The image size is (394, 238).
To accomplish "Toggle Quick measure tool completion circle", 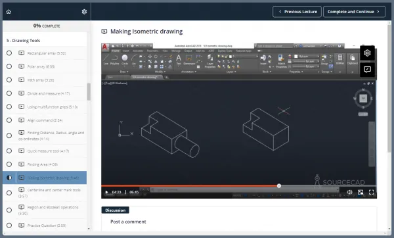I will point(9,151).
